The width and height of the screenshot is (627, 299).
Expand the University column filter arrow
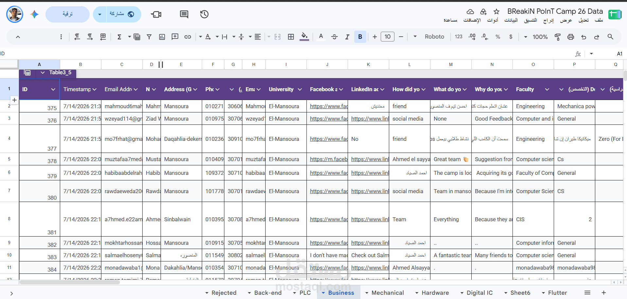pos(300,89)
